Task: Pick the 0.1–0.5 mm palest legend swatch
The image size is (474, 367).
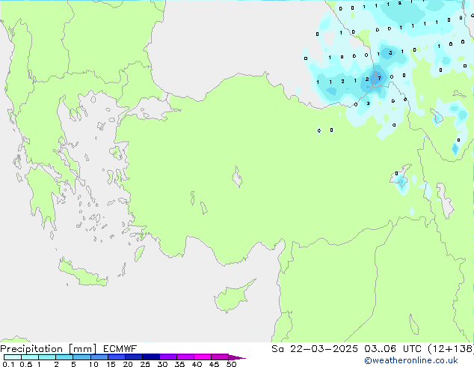Action: (13, 357)
